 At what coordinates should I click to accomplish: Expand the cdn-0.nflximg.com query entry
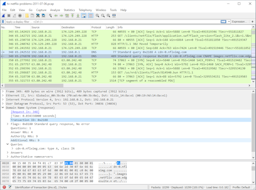coord(12,149)
